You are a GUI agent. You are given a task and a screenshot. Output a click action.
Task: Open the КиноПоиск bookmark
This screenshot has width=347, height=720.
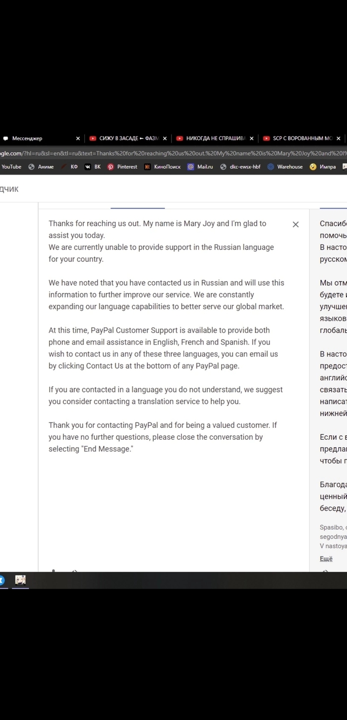163,167
